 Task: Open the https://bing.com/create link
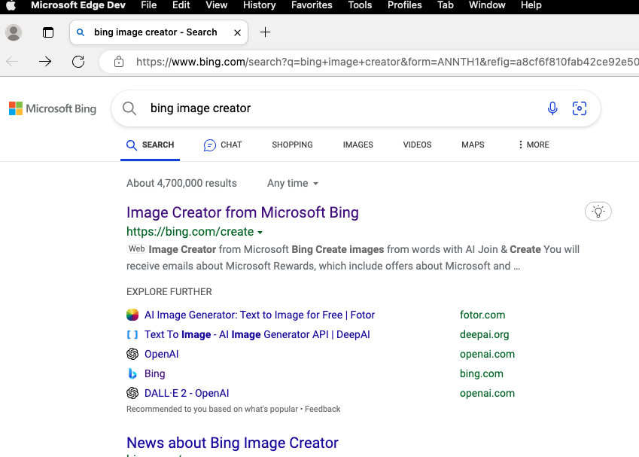190,232
